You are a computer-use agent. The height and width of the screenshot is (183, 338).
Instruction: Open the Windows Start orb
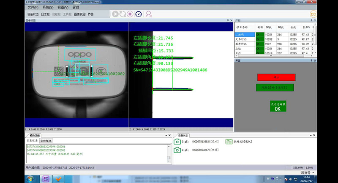point(30,179)
